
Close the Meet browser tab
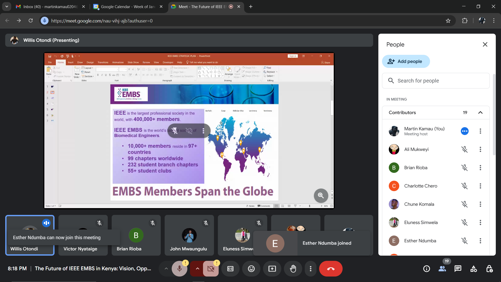239,7
